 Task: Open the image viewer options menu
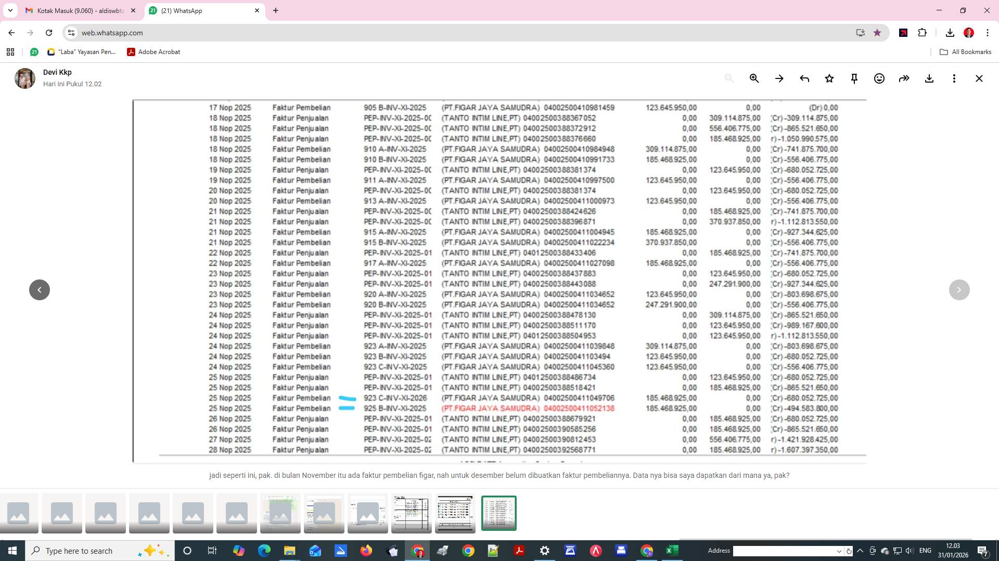[954, 78]
